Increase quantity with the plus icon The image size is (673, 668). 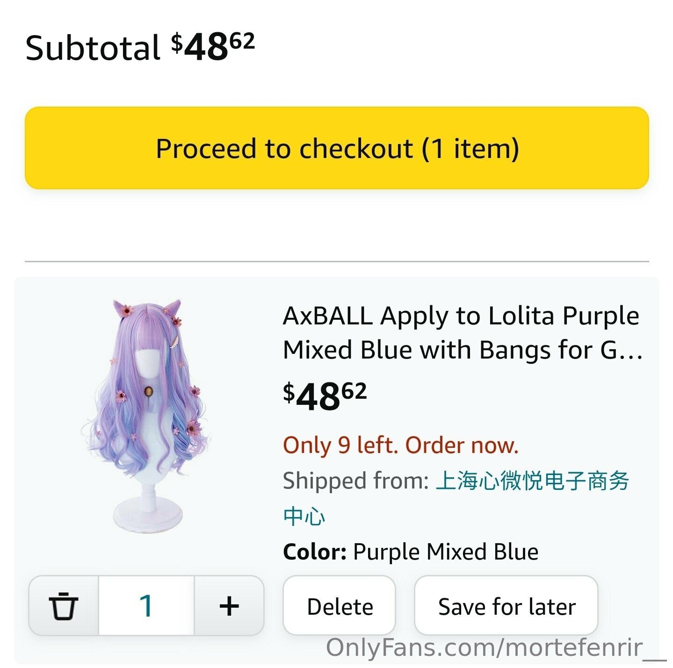pos(229,606)
